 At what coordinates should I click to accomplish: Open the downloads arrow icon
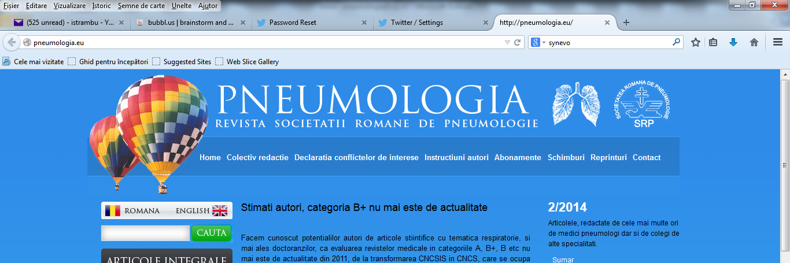tap(733, 42)
